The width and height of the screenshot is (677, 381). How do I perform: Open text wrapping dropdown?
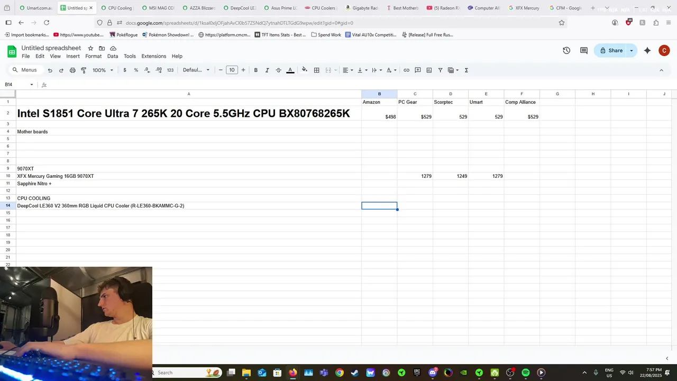(x=377, y=70)
